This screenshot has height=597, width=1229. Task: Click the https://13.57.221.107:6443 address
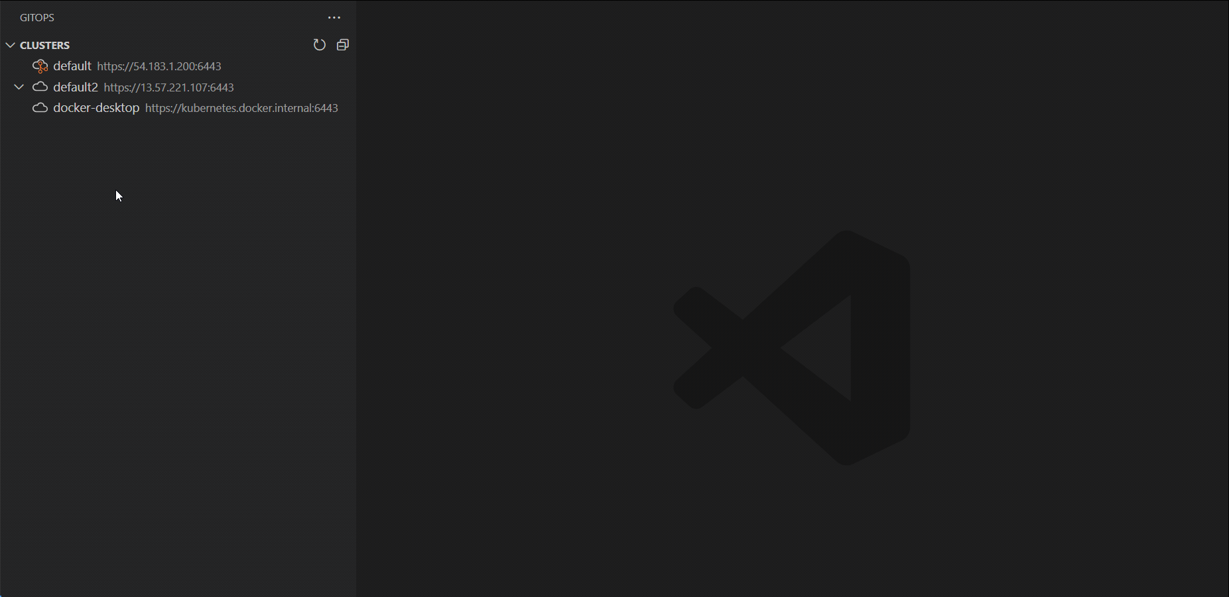click(x=169, y=87)
